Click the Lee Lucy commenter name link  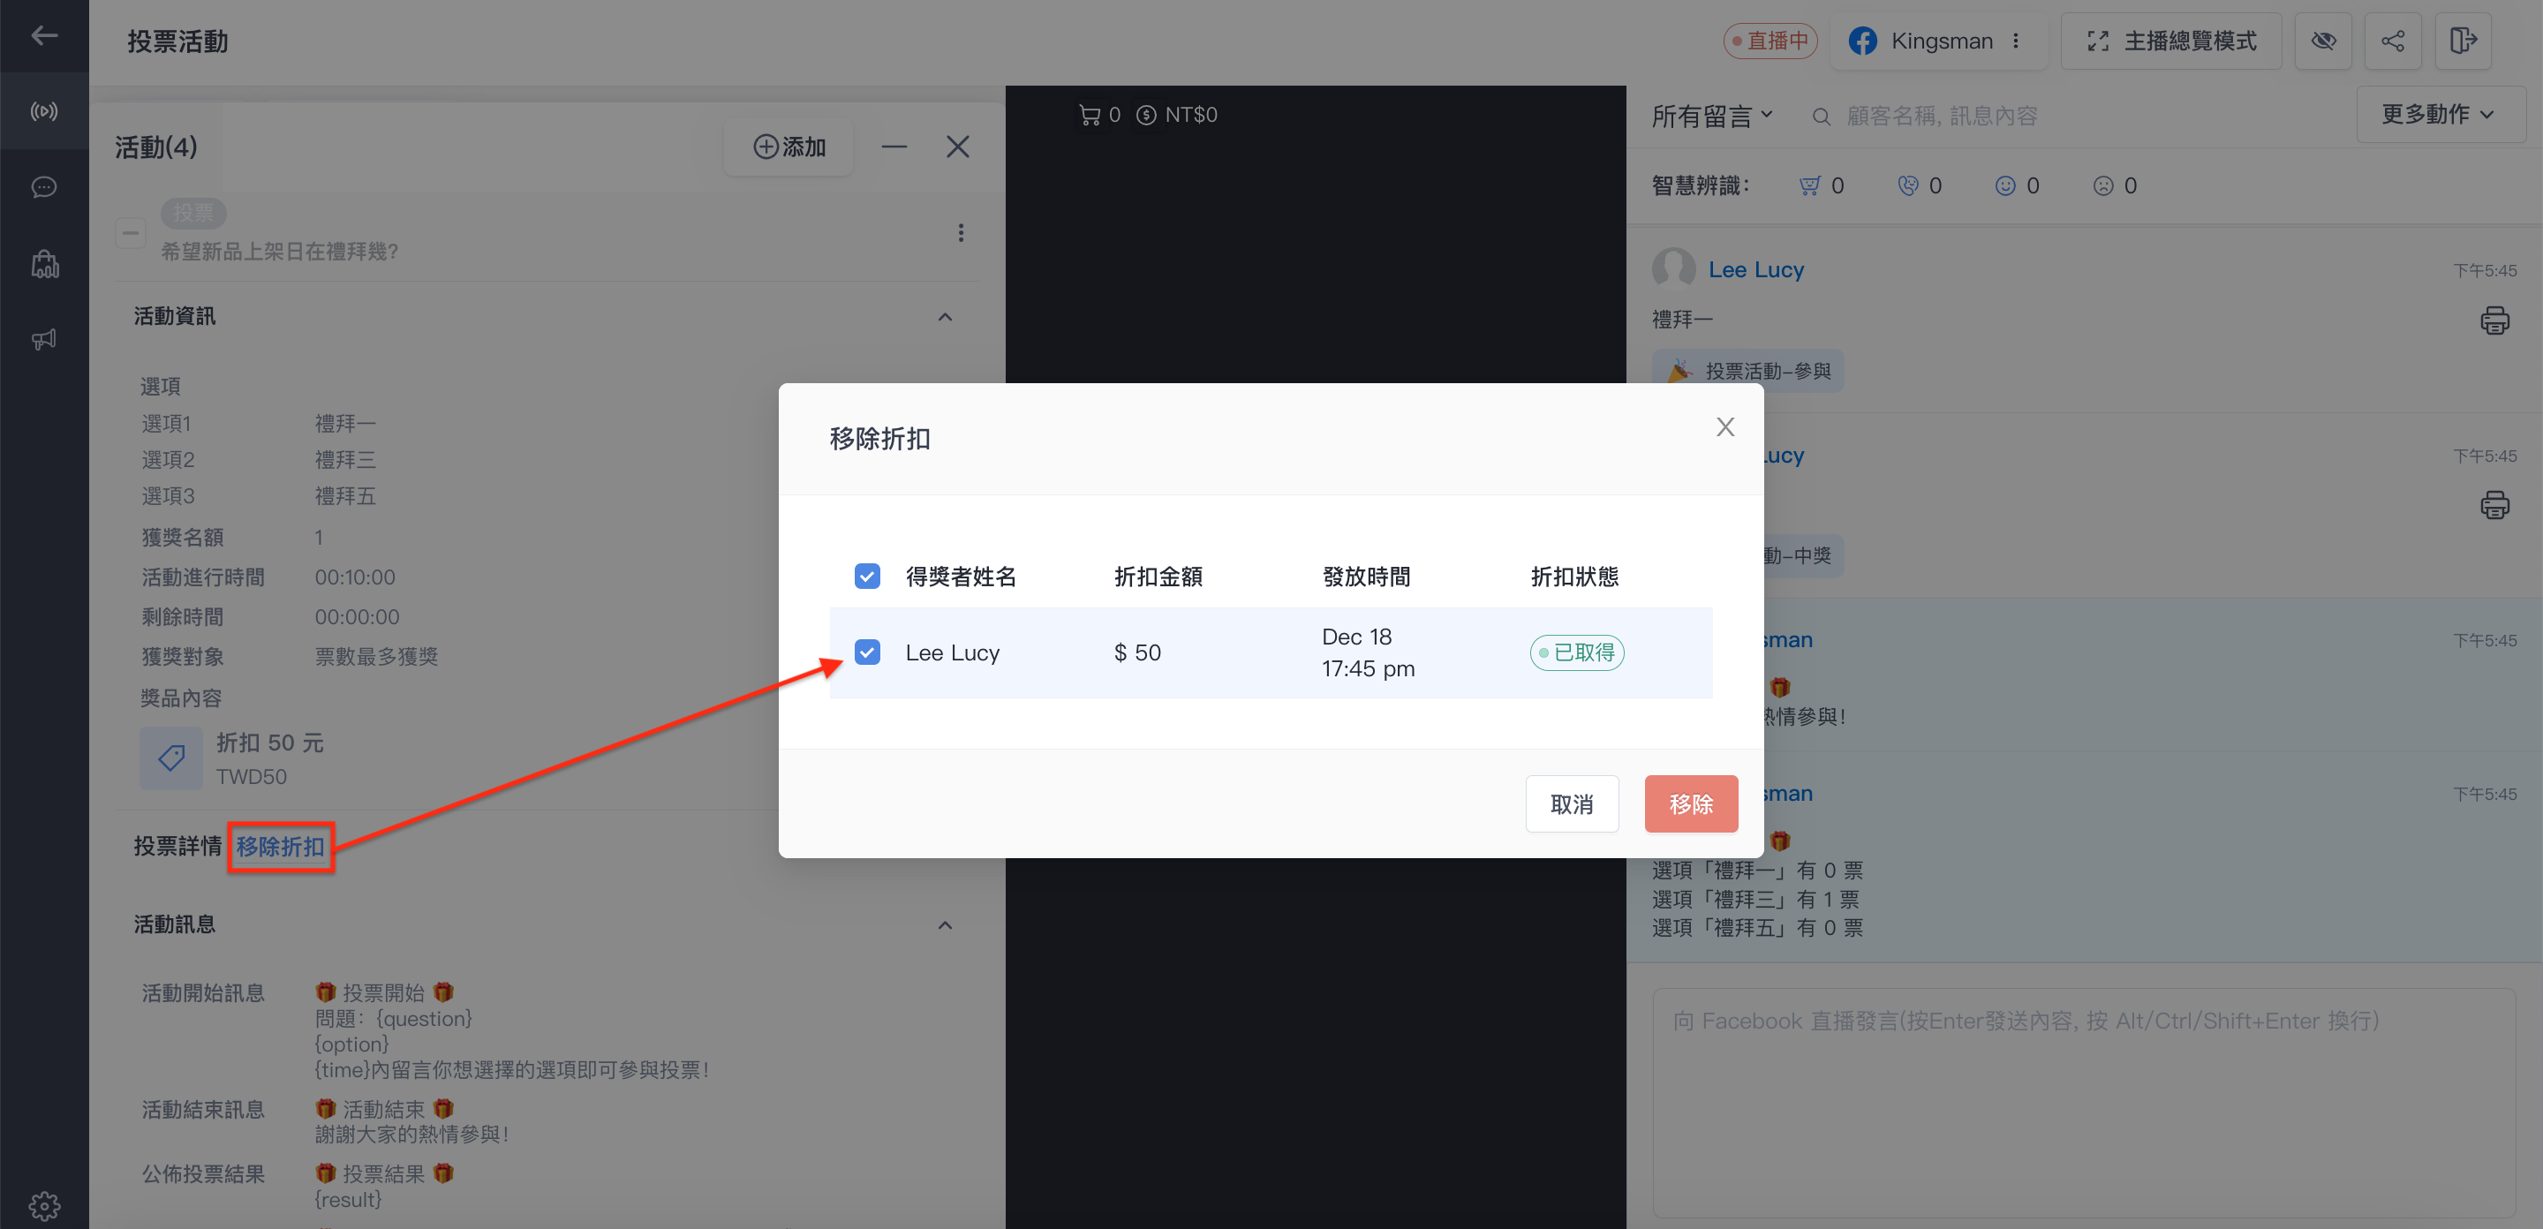[1755, 269]
